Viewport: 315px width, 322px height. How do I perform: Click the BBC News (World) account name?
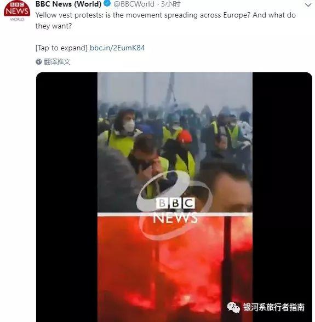click(68, 4)
